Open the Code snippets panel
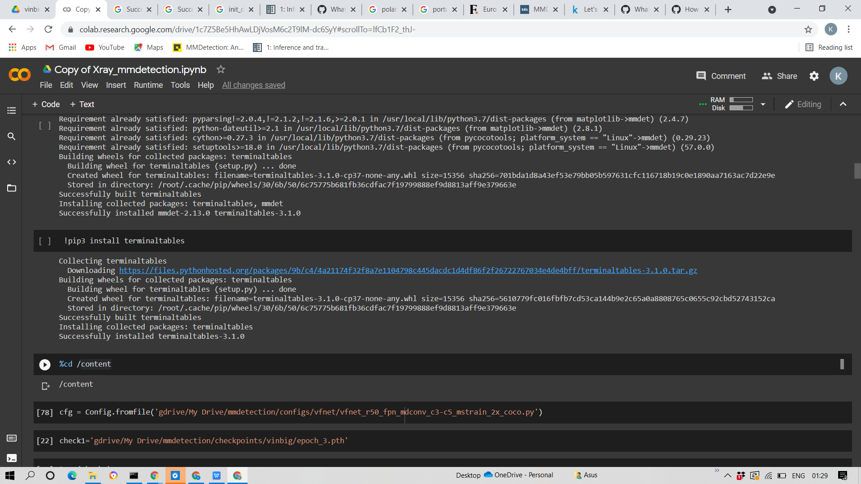861x484 pixels. click(x=11, y=162)
